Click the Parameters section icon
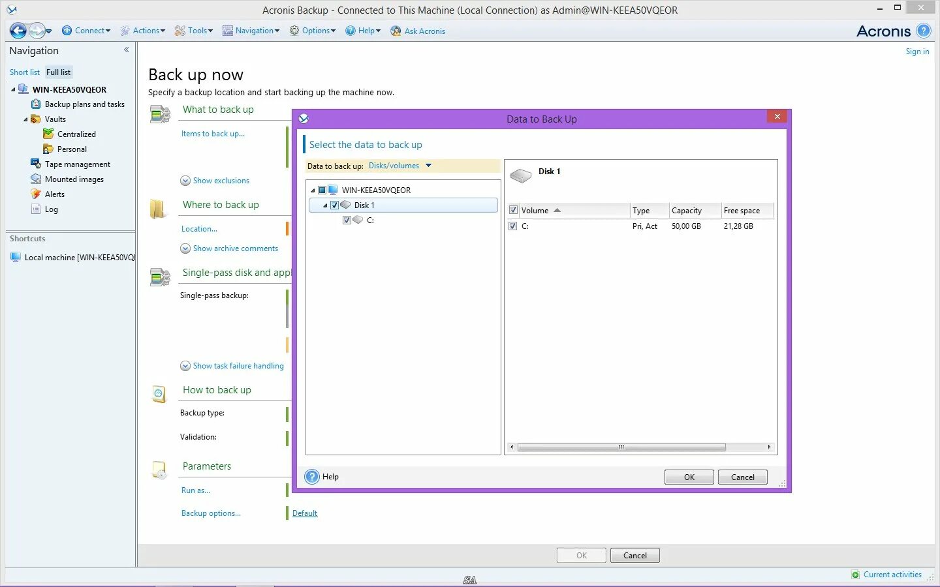The height and width of the screenshot is (587, 940). (x=159, y=470)
